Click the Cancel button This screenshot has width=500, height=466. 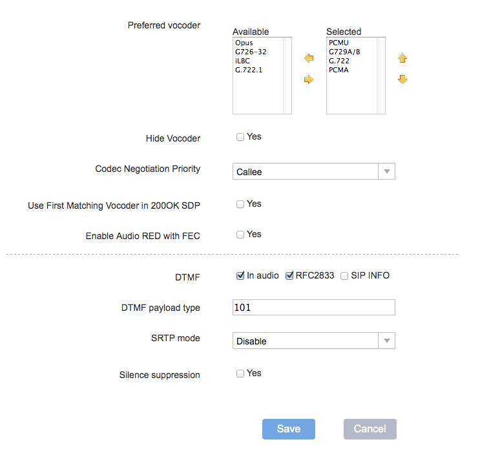370,429
